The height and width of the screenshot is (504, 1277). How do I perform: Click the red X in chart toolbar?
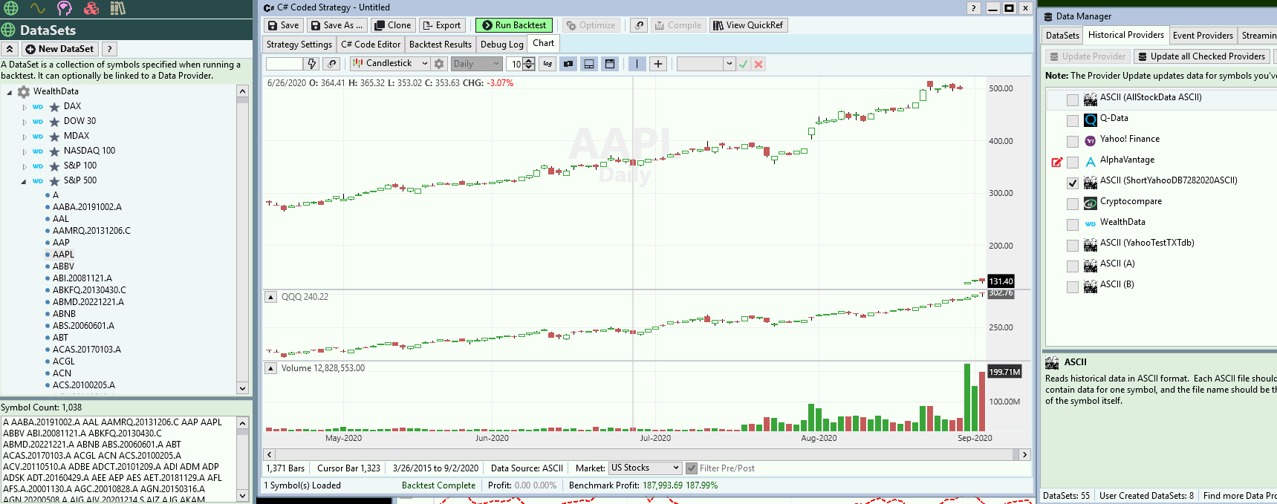pyautogui.click(x=758, y=64)
